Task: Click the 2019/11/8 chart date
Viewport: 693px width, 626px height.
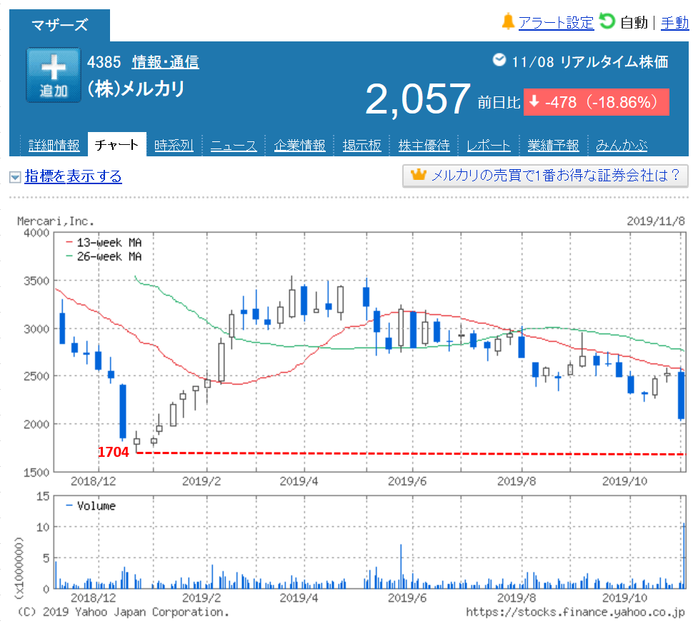Action: tap(656, 221)
